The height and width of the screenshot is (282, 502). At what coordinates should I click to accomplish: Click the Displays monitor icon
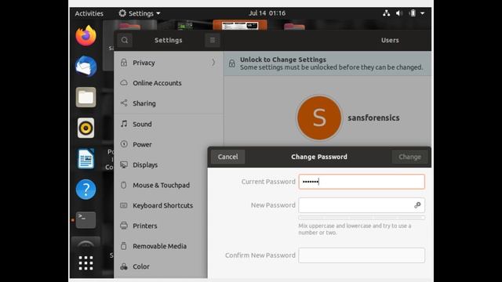(x=124, y=164)
